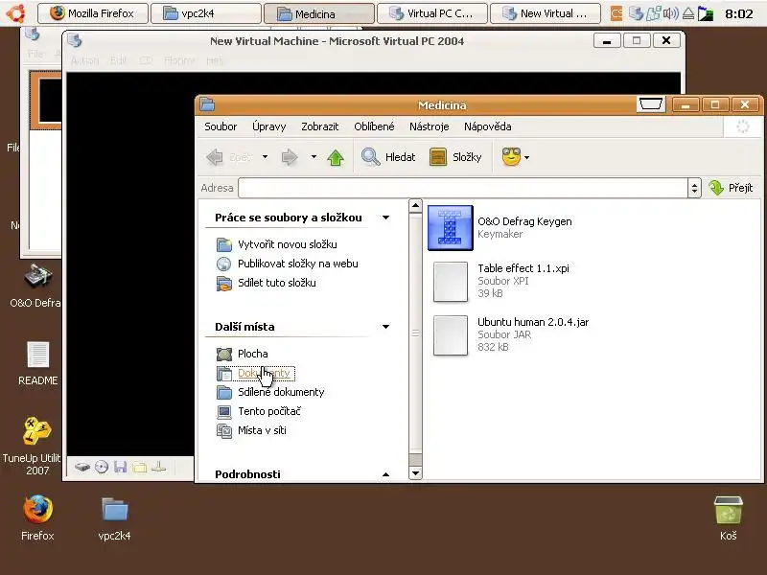Click the Tento počítač computer icon
The height and width of the screenshot is (575, 767).
224,412
